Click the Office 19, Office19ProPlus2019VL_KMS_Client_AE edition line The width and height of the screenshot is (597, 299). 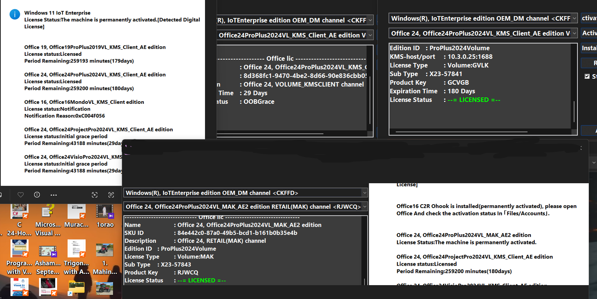pyautogui.click(x=95, y=47)
